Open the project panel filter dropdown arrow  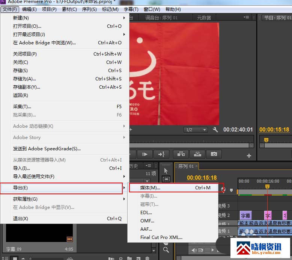147,181
